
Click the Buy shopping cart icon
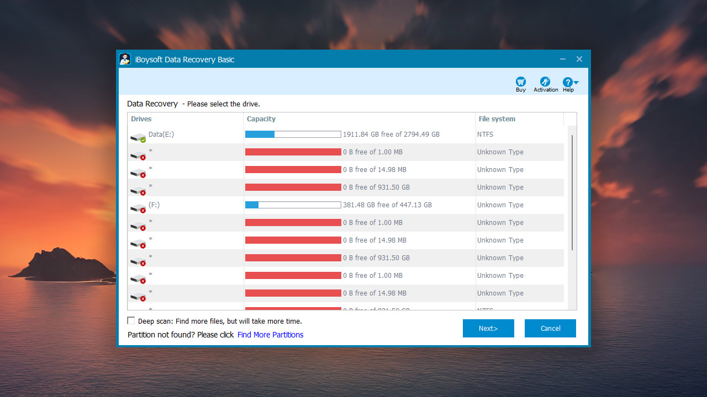(520, 82)
